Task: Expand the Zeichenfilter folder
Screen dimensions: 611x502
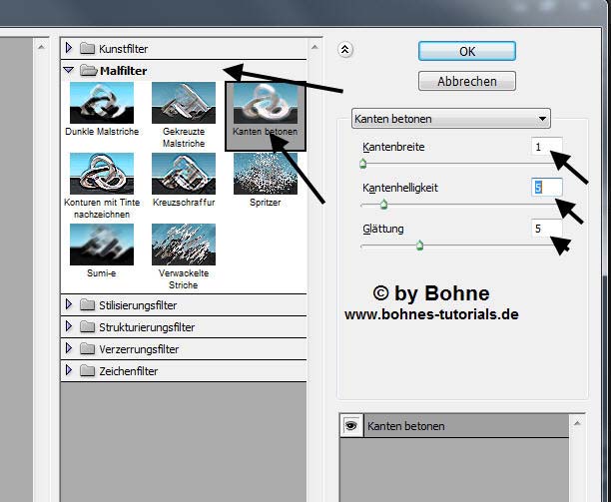Action: pyautogui.click(x=69, y=371)
